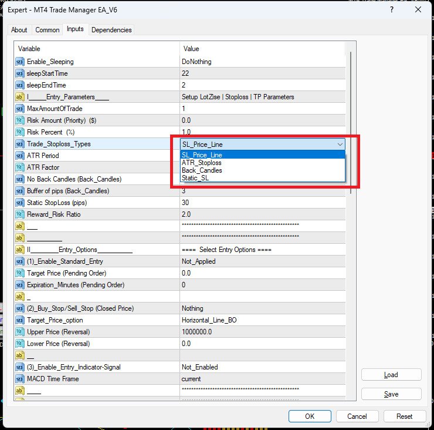
Task: Go to the Dependencies tab
Action: [111, 30]
